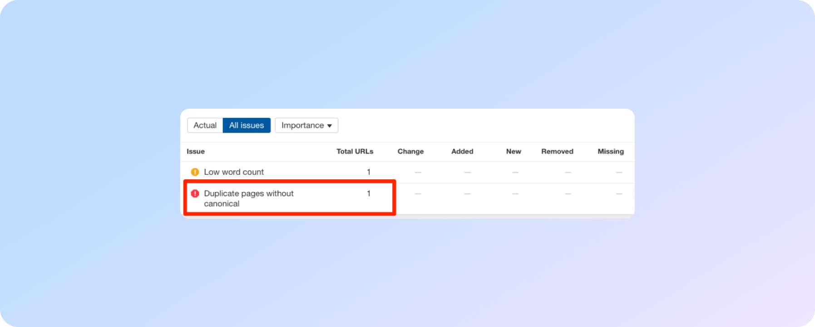Click the orange warning icon for Low word count
The height and width of the screenshot is (327, 815).
point(195,172)
